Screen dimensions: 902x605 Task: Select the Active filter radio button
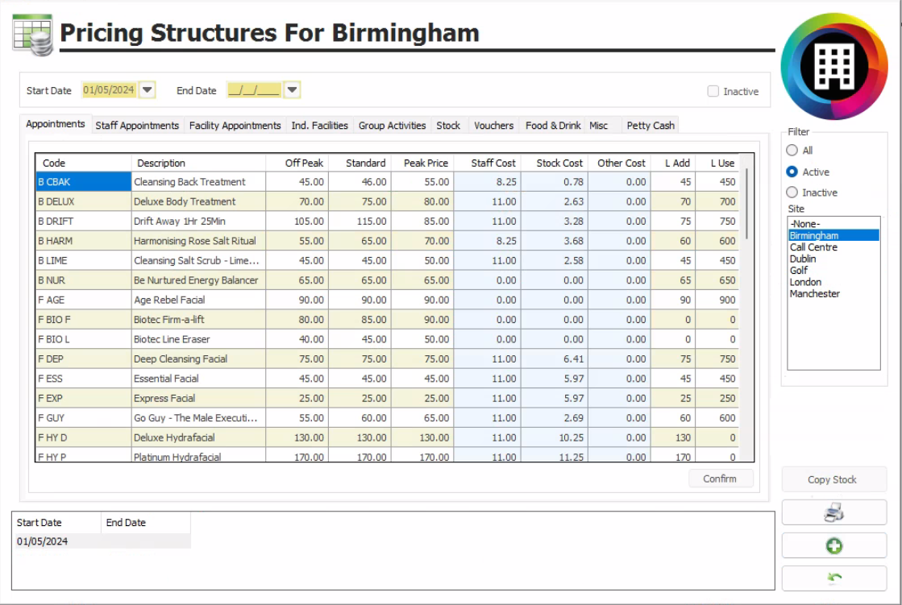pyautogui.click(x=792, y=172)
